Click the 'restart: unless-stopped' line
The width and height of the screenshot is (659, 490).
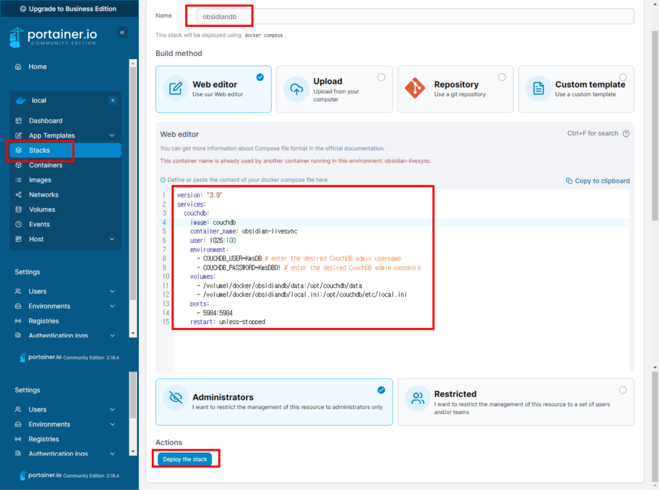(227, 322)
